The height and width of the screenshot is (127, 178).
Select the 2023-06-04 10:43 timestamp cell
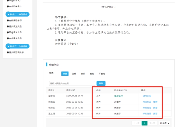click(x=75, y=114)
